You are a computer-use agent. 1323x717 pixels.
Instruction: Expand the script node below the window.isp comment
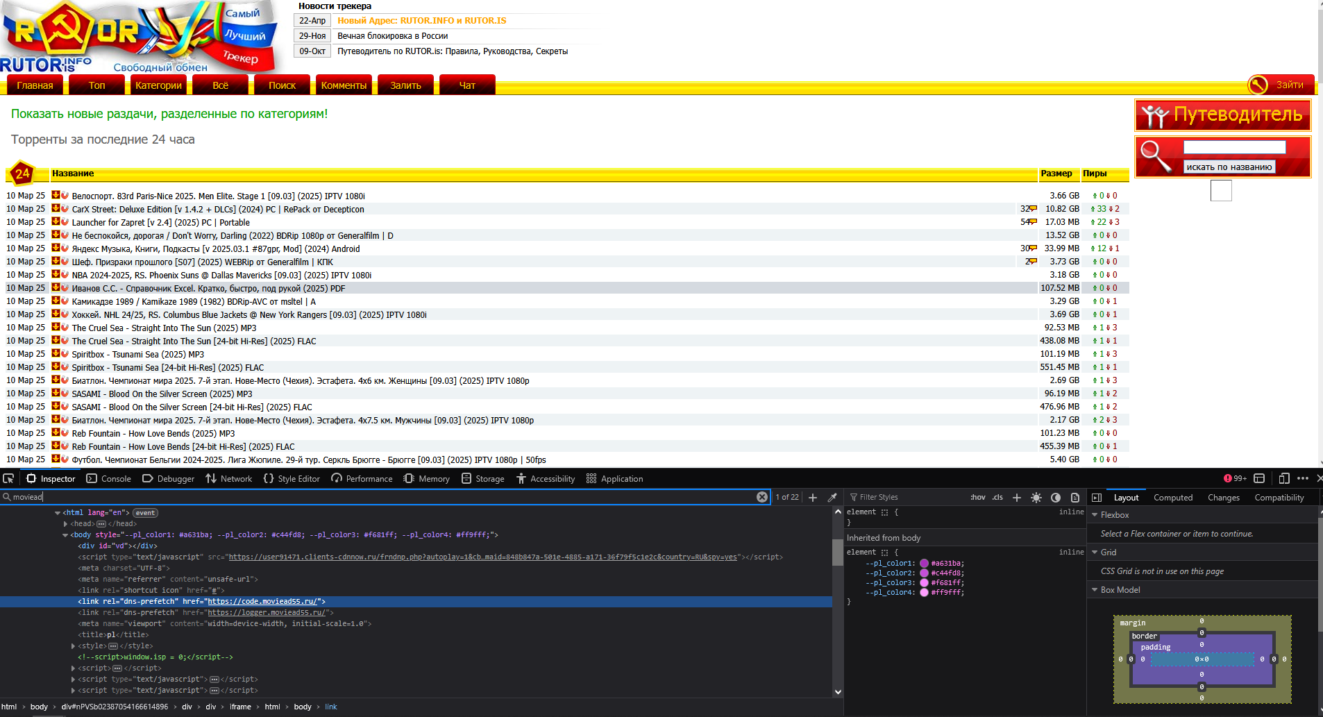pos(73,668)
